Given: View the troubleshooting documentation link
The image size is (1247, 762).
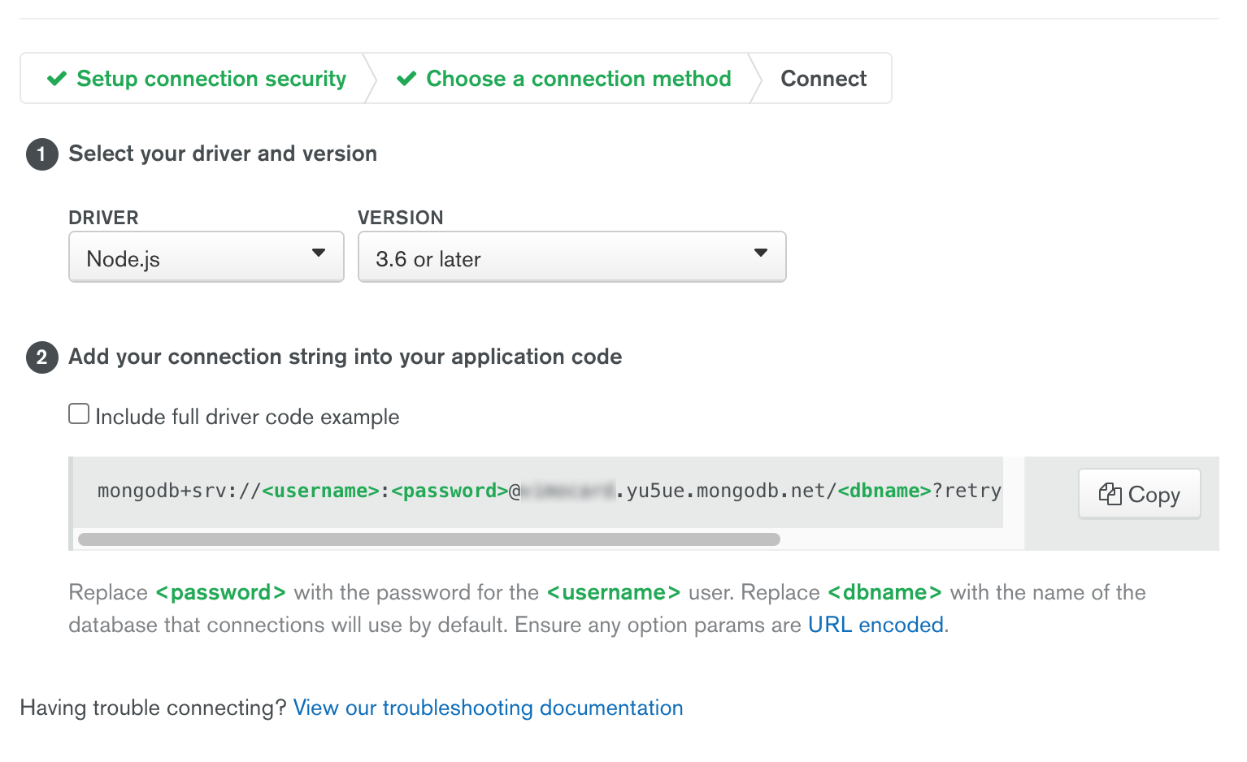Looking at the screenshot, I should tap(488, 708).
